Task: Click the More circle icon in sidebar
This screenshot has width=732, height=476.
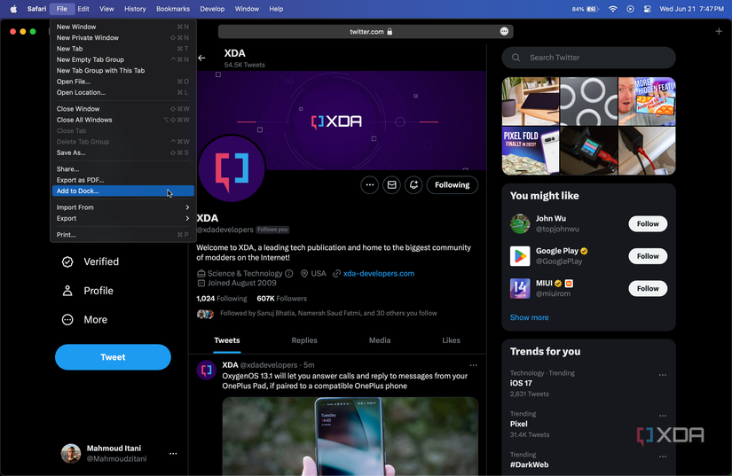Action: click(67, 320)
